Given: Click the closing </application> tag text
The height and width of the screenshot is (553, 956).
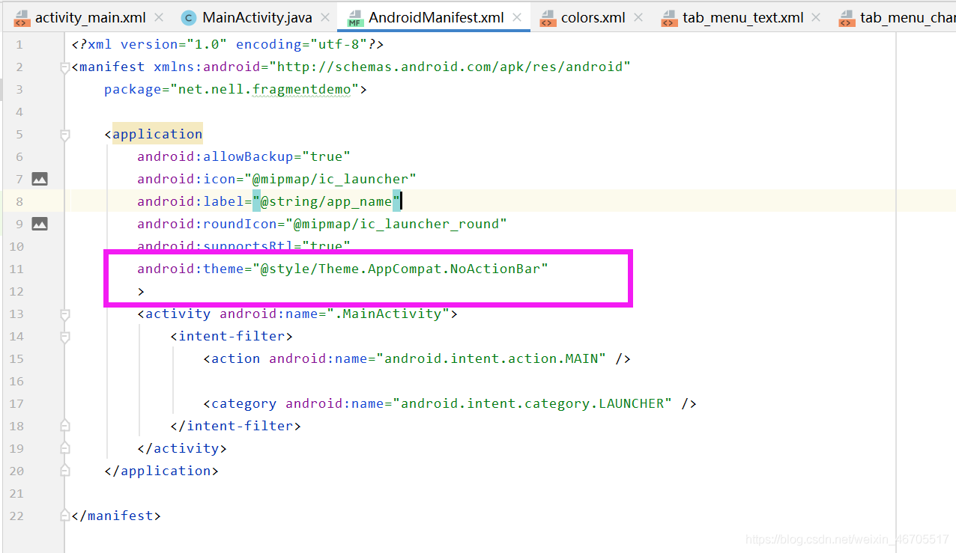Looking at the screenshot, I should point(162,471).
